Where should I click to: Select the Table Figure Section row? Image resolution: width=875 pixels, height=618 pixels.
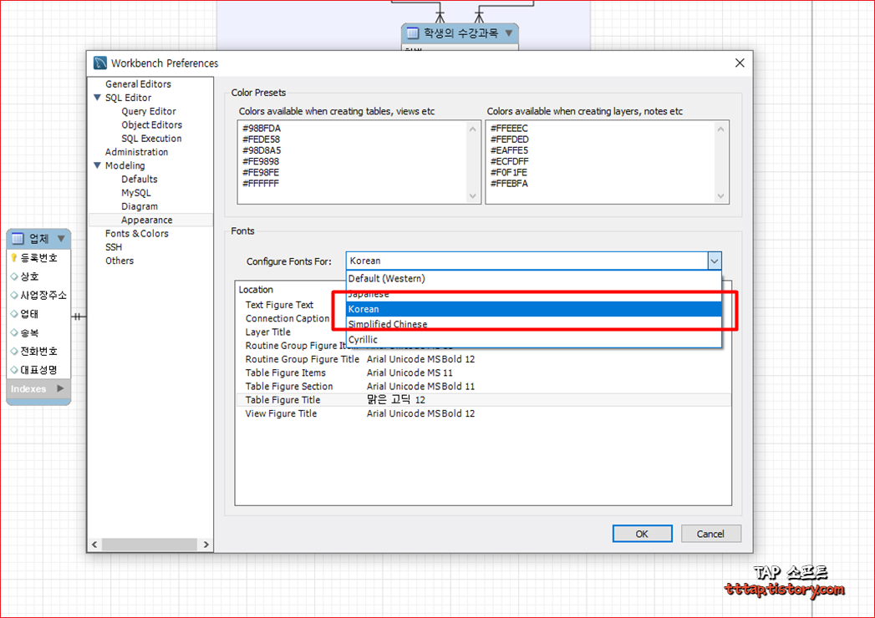[x=483, y=387]
